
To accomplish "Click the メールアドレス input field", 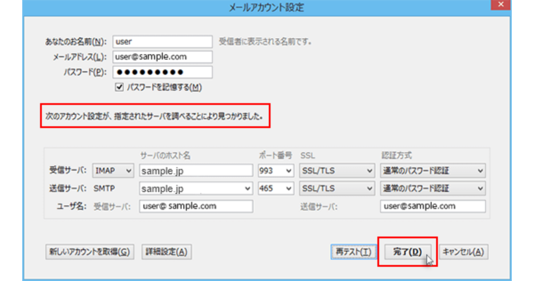I will (x=162, y=57).
